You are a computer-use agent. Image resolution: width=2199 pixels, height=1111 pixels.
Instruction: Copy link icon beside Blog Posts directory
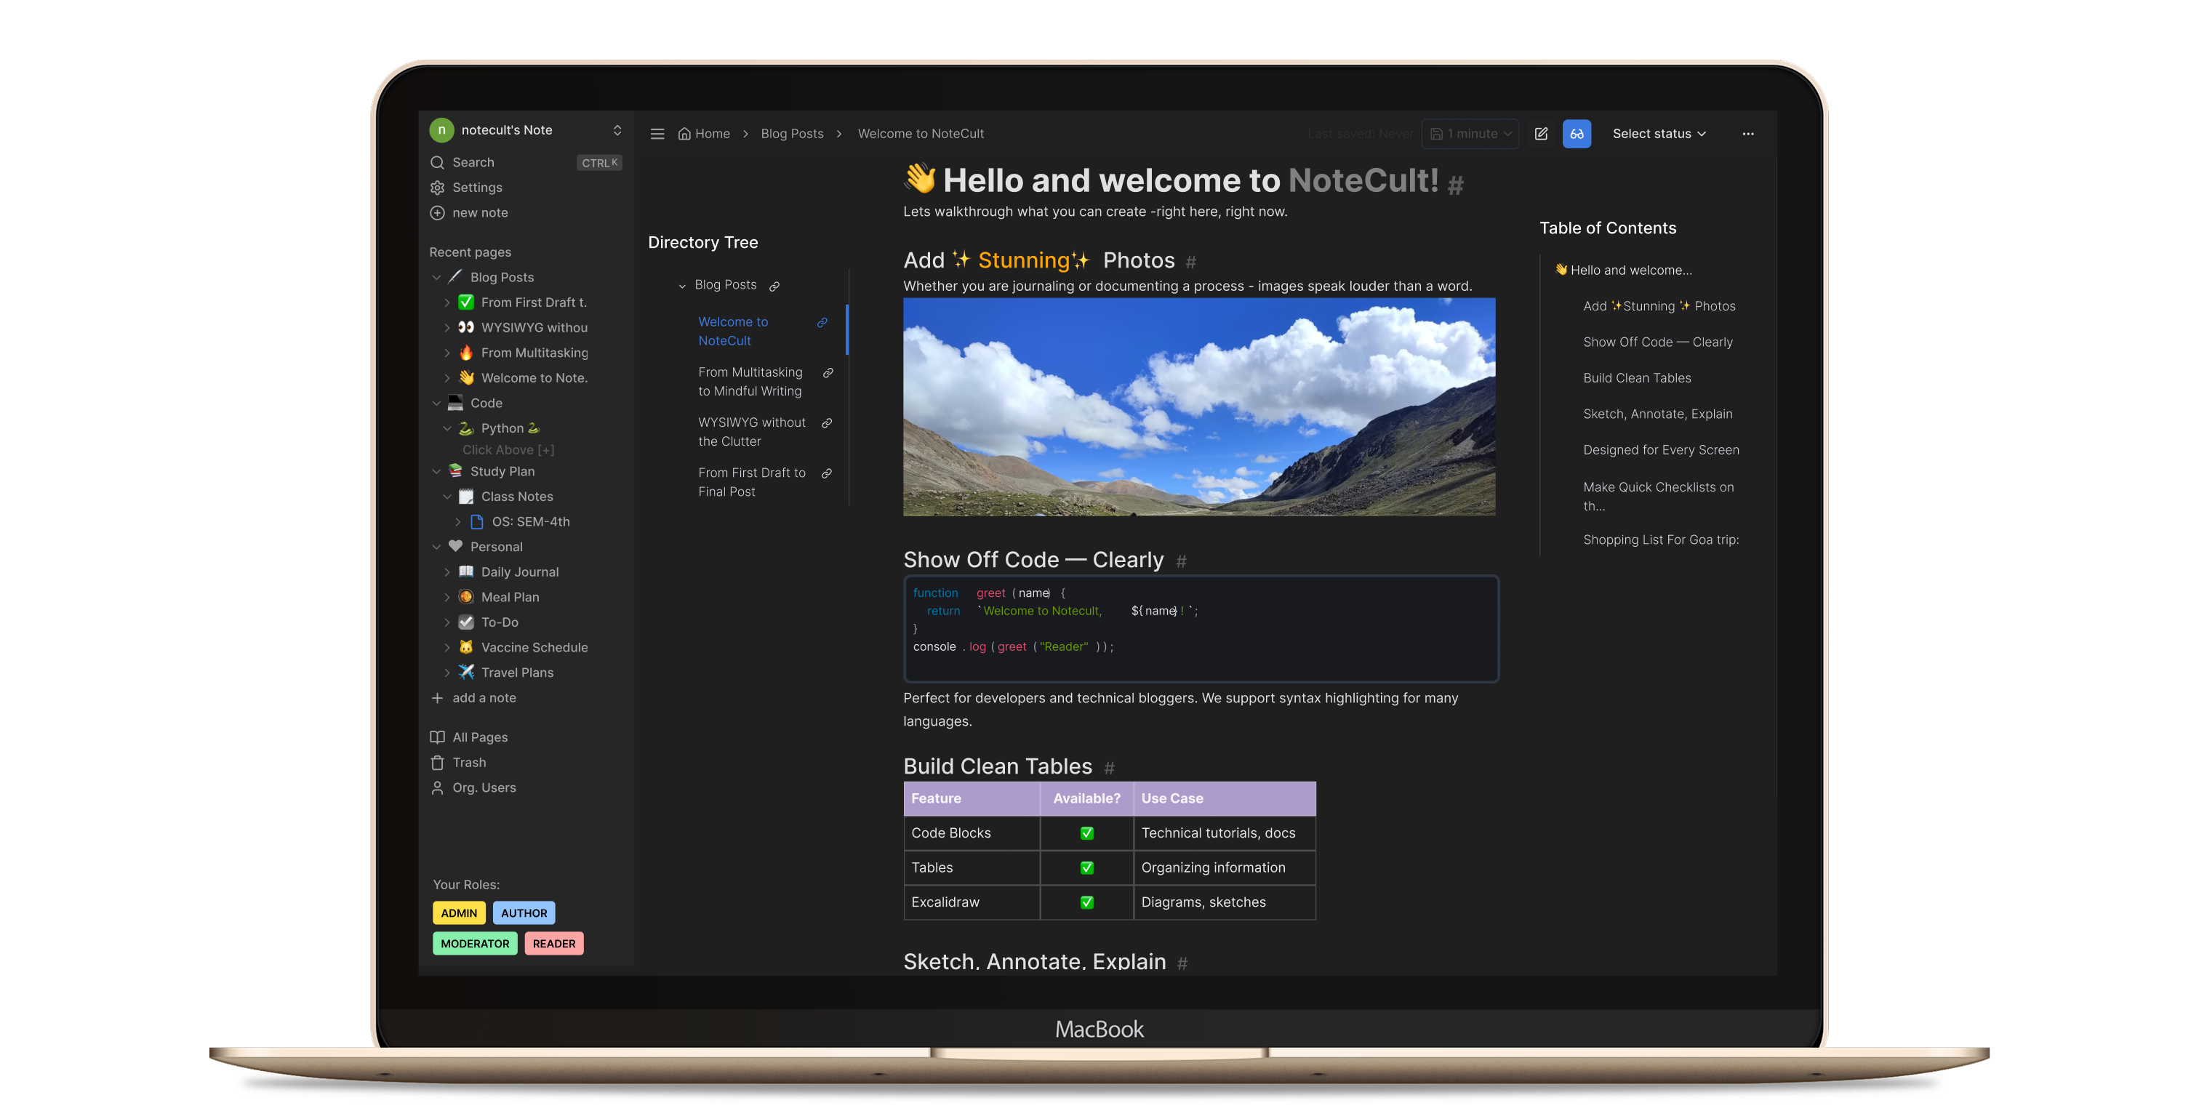point(774,286)
